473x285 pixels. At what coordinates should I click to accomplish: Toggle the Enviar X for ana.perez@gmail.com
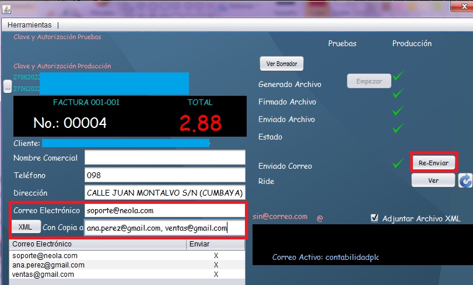click(216, 265)
